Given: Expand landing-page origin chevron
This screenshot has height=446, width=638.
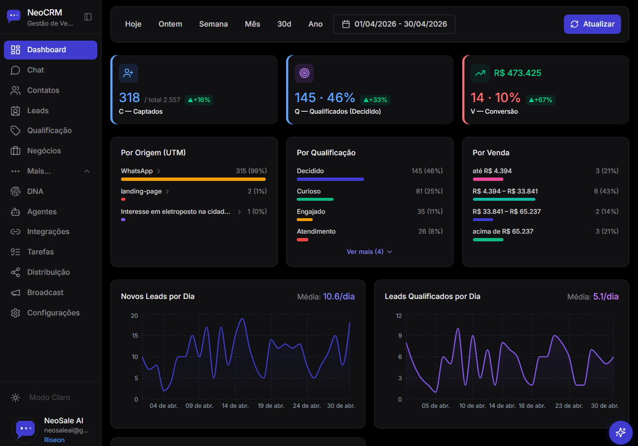Looking at the screenshot, I should (167, 192).
